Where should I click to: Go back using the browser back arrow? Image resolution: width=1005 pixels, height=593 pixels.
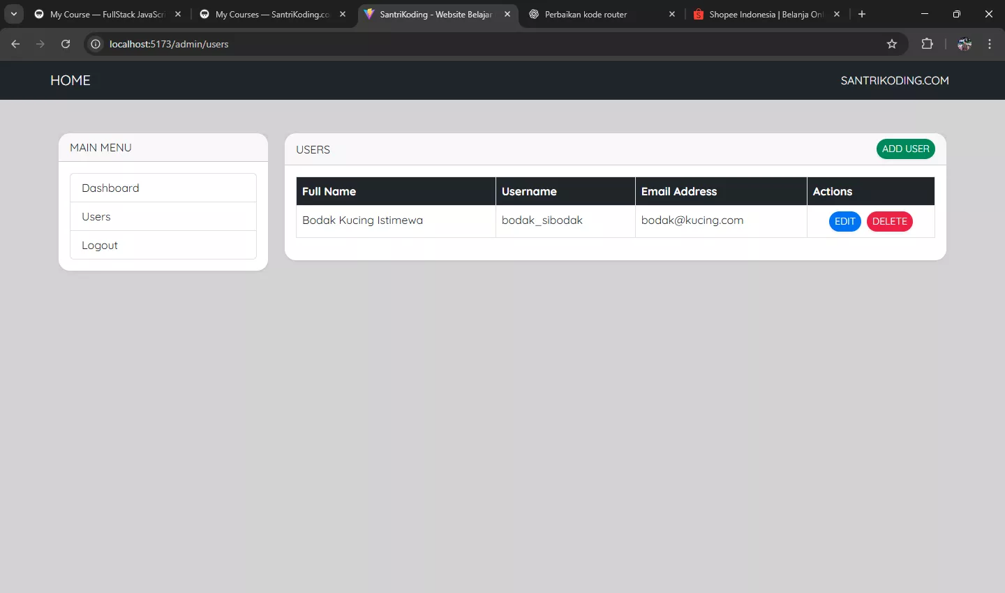click(15, 44)
